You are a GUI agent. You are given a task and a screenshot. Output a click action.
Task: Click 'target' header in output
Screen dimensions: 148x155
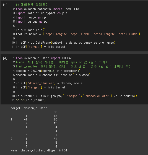click(x=15, y=108)
